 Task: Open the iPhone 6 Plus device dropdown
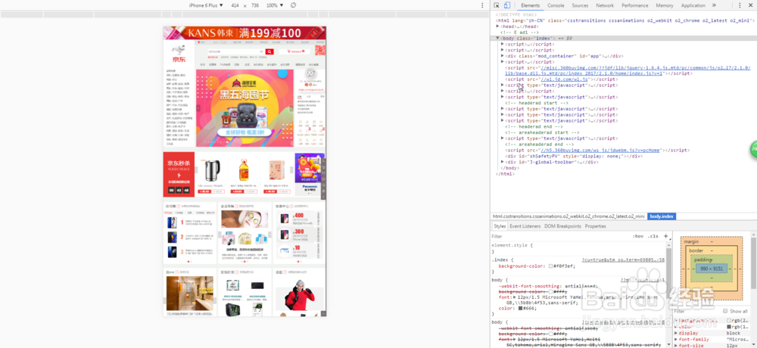206,5
